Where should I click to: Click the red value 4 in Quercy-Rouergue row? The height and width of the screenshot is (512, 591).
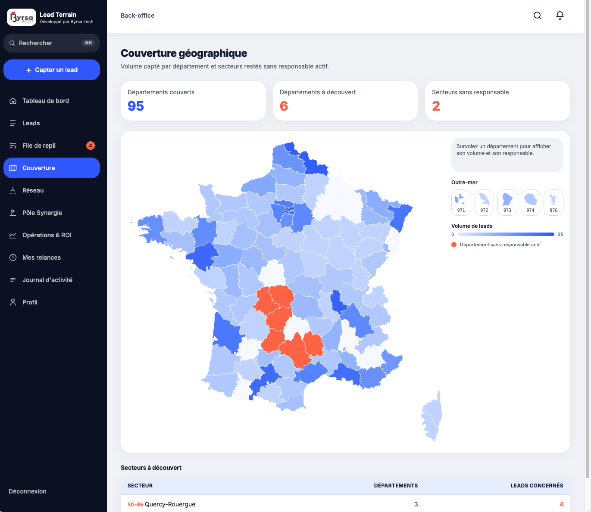coord(561,504)
